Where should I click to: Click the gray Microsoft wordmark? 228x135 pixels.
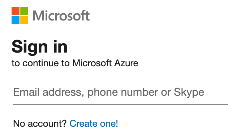tap(61, 15)
